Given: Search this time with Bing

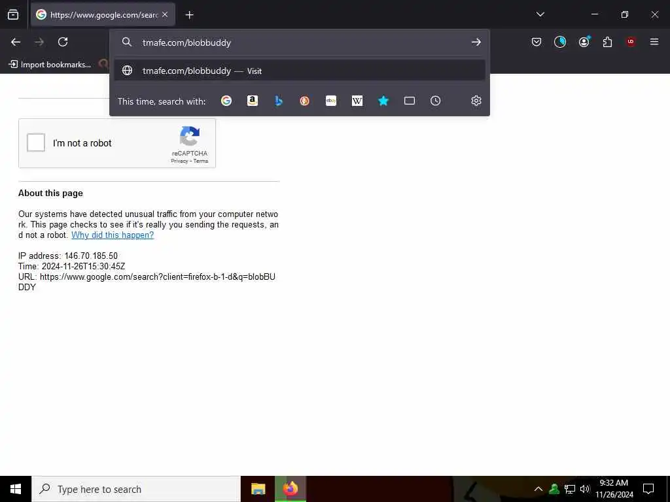Looking at the screenshot, I should click(x=279, y=101).
